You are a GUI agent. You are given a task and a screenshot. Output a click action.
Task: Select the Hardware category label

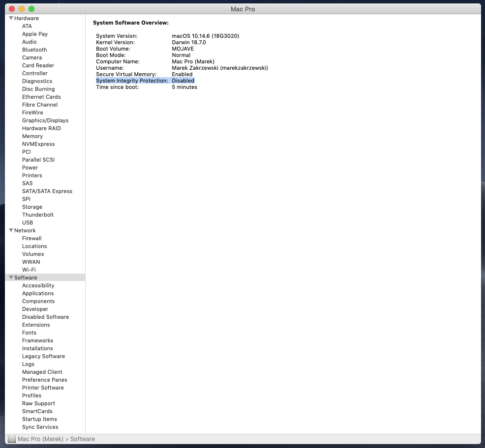27,18
